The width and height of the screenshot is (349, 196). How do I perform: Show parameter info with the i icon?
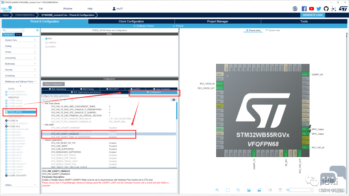click(174, 100)
